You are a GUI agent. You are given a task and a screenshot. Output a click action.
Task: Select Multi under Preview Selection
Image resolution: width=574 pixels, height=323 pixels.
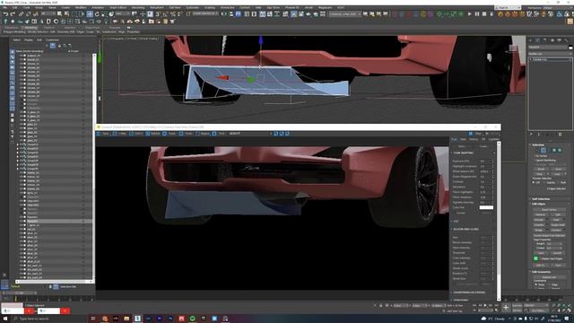[x=561, y=182]
